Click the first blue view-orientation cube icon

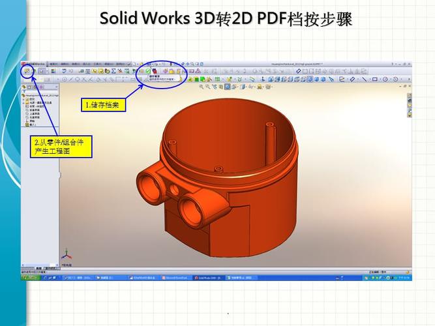pyautogui.click(x=271, y=79)
